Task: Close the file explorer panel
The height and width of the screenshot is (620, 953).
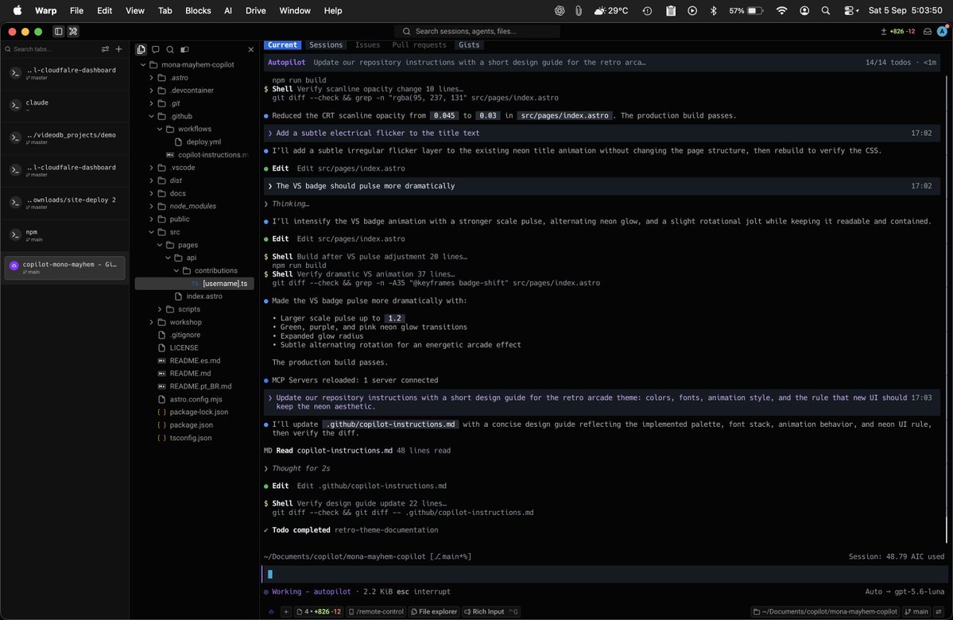Action: (251, 49)
